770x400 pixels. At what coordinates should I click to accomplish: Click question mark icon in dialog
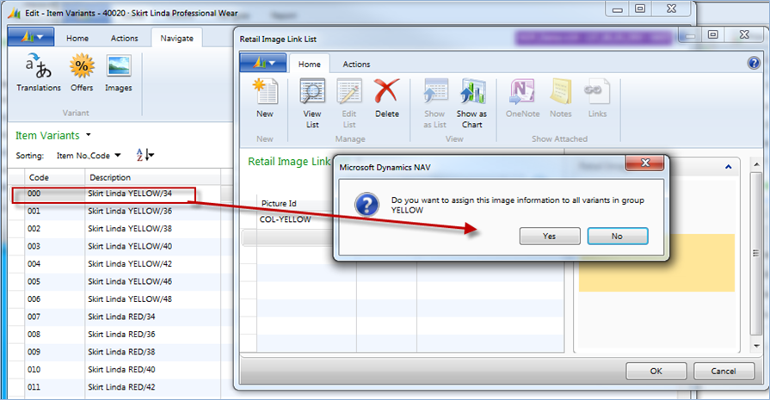pos(367,205)
